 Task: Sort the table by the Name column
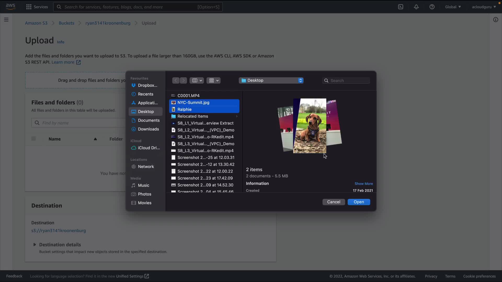[55, 139]
